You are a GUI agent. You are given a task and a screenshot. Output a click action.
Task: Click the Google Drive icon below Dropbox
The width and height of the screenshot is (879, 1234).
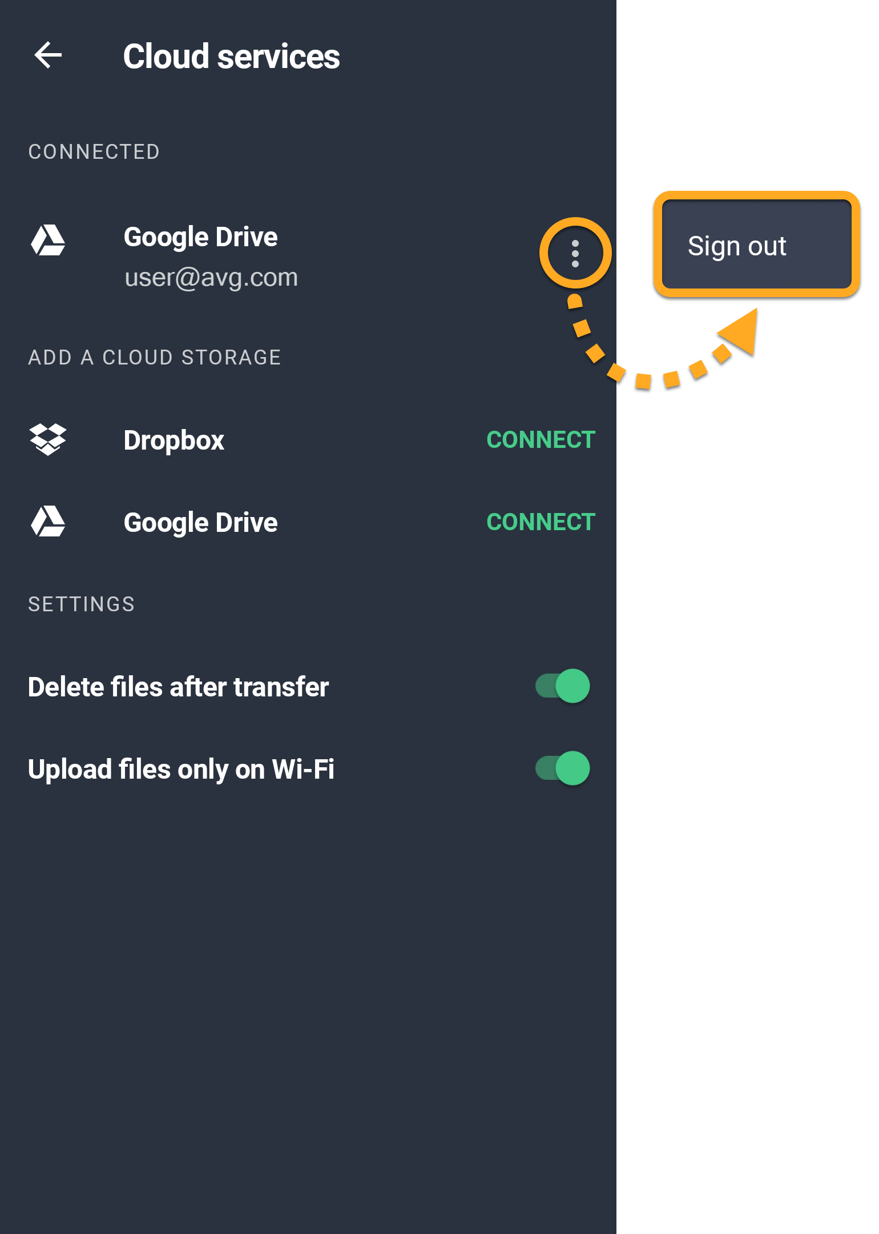pyautogui.click(x=48, y=522)
